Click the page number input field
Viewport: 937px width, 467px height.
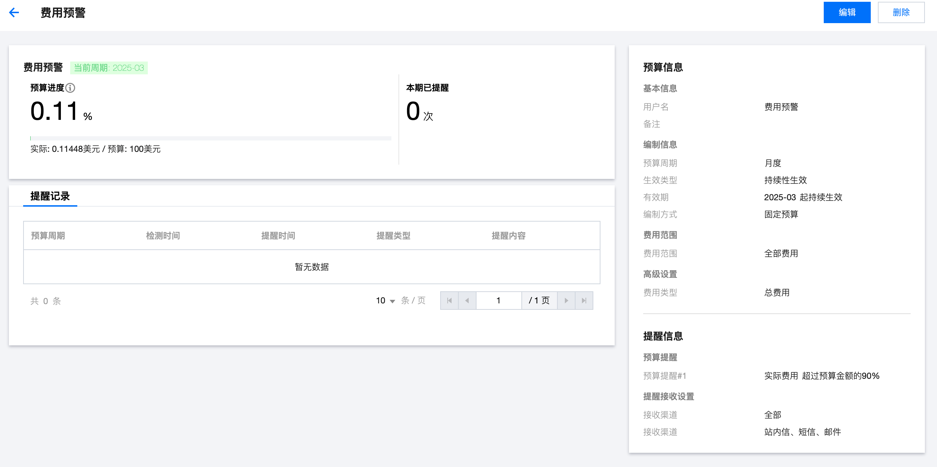pos(498,301)
